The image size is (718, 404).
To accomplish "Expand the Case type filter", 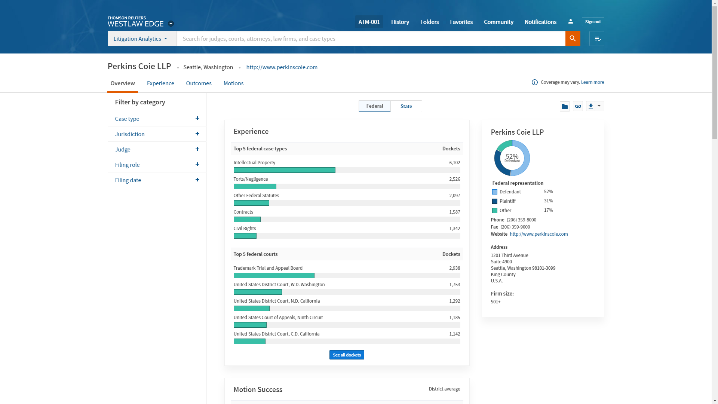I will tap(197, 119).
